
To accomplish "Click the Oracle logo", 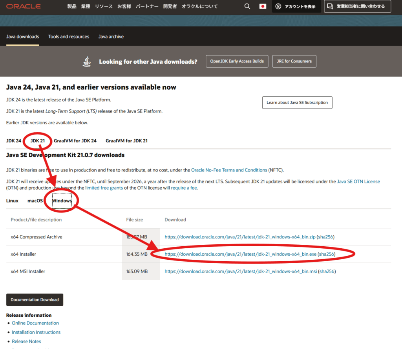I will 23,6.
